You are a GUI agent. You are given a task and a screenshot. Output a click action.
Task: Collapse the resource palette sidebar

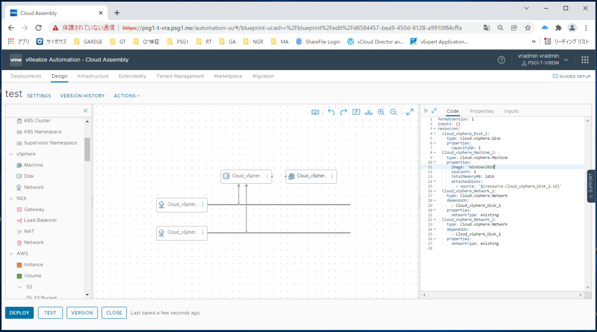(x=86, y=111)
